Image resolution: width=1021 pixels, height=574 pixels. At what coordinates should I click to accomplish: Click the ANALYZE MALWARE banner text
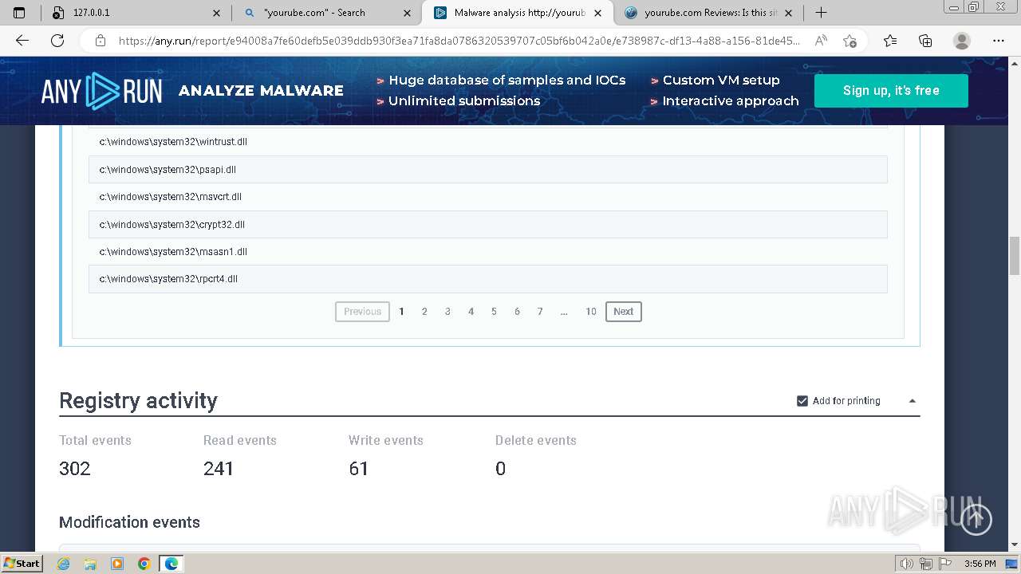click(261, 91)
